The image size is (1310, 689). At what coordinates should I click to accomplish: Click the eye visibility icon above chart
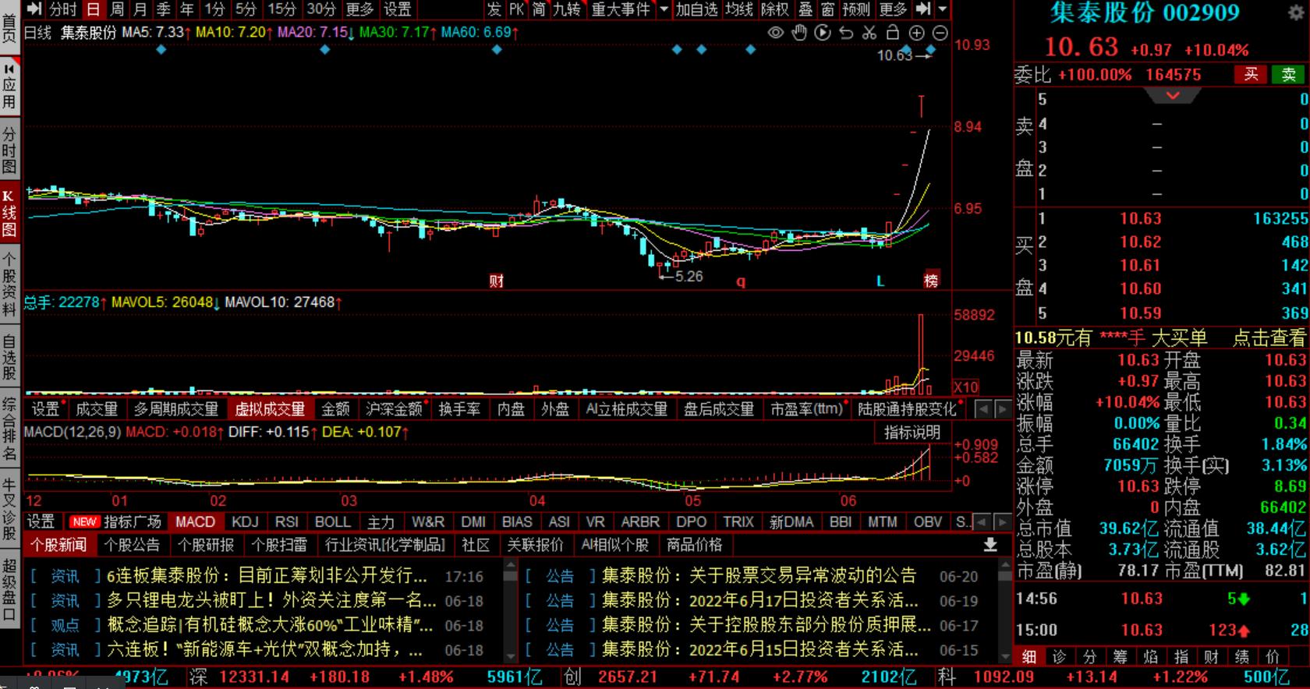(775, 33)
